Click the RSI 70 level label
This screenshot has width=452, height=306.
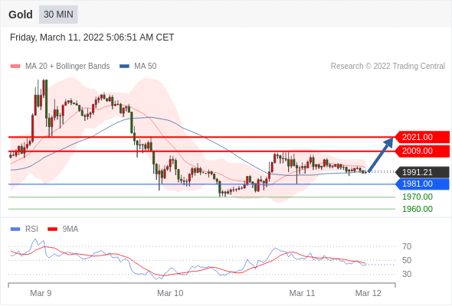[x=407, y=246]
